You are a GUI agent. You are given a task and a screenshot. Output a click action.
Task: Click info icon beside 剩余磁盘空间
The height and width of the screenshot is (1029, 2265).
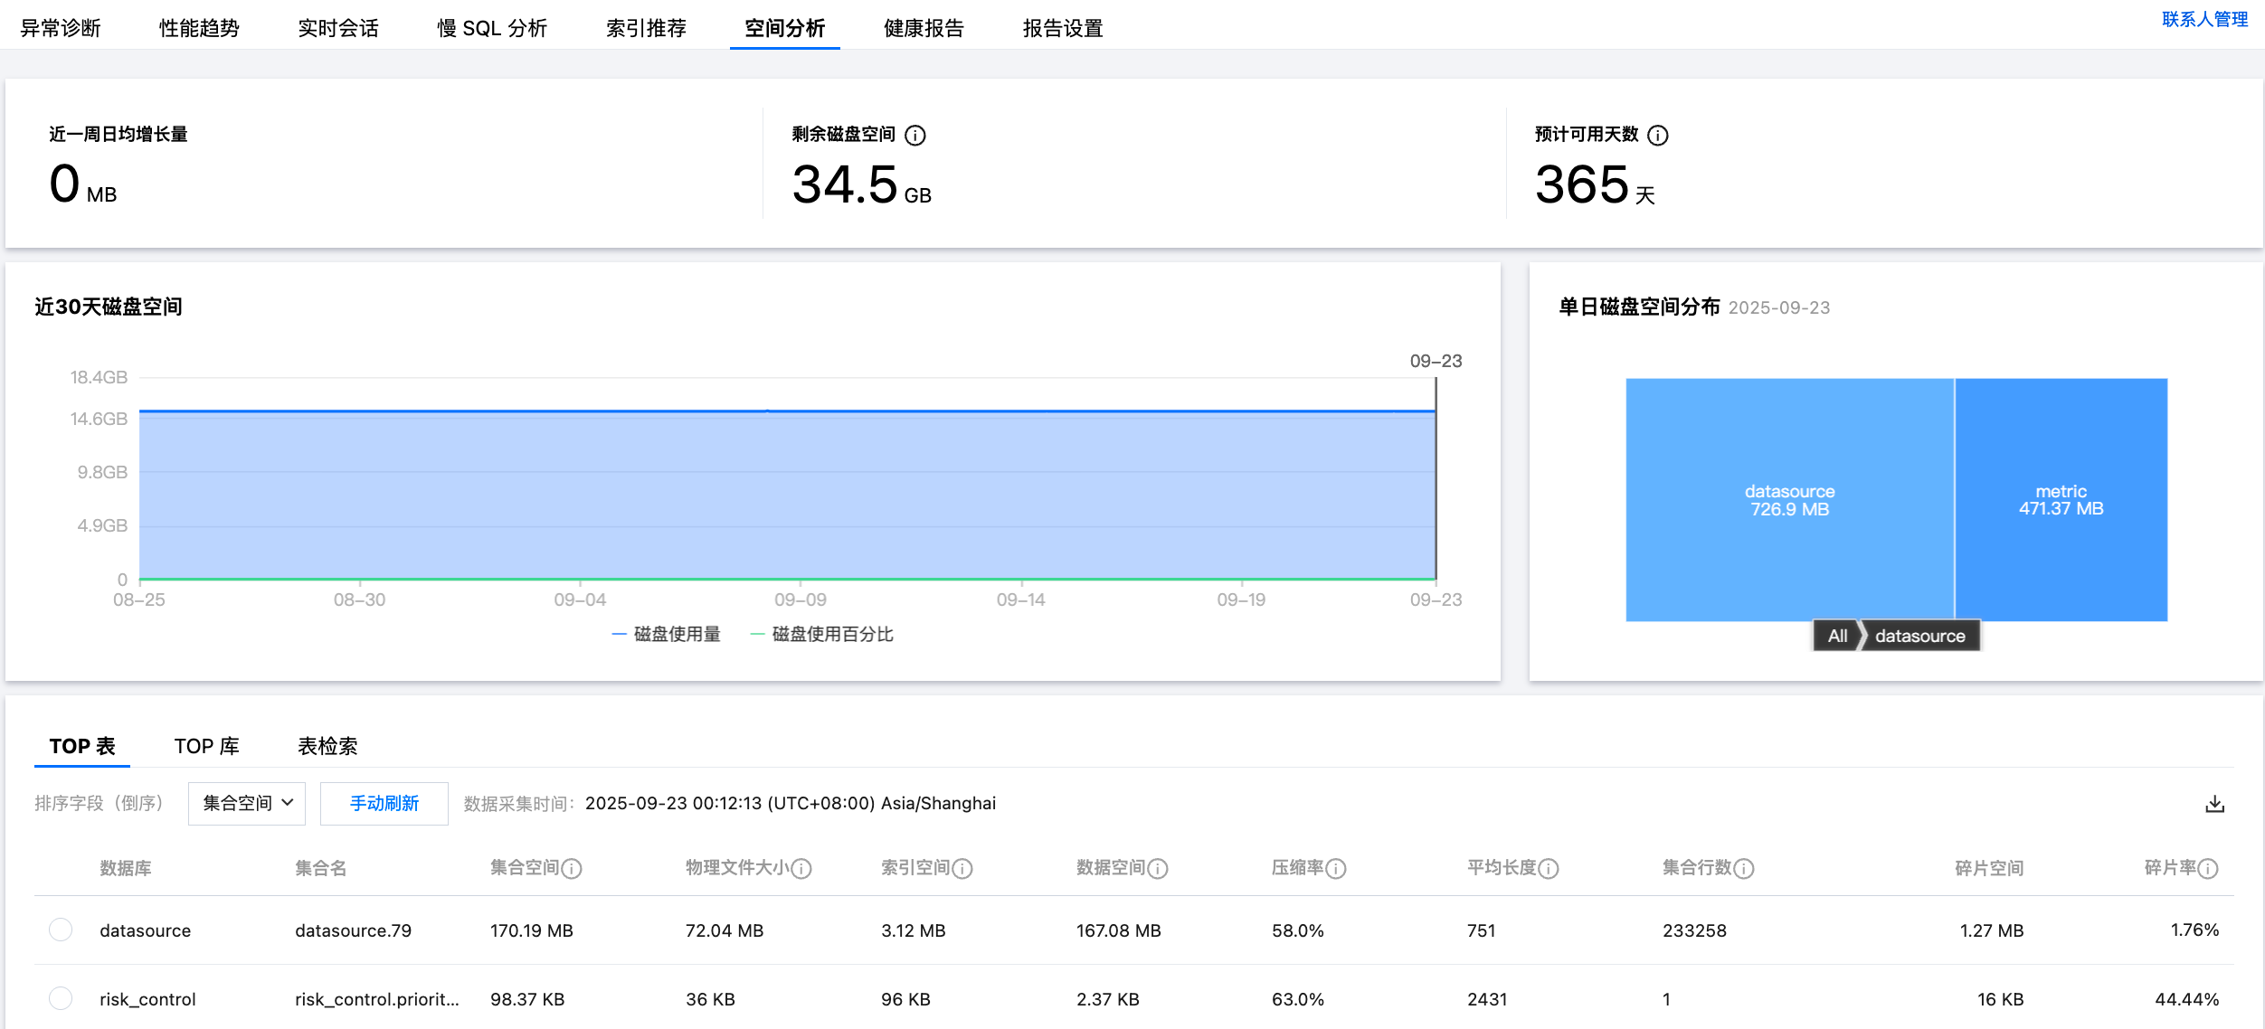(915, 136)
